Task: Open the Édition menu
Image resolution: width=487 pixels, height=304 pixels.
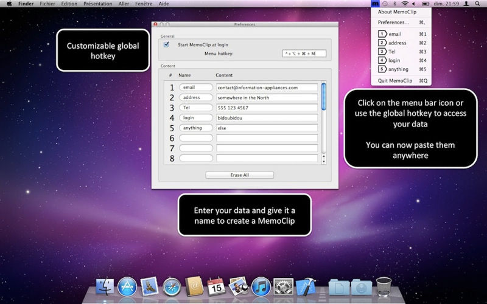Action: (69, 4)
